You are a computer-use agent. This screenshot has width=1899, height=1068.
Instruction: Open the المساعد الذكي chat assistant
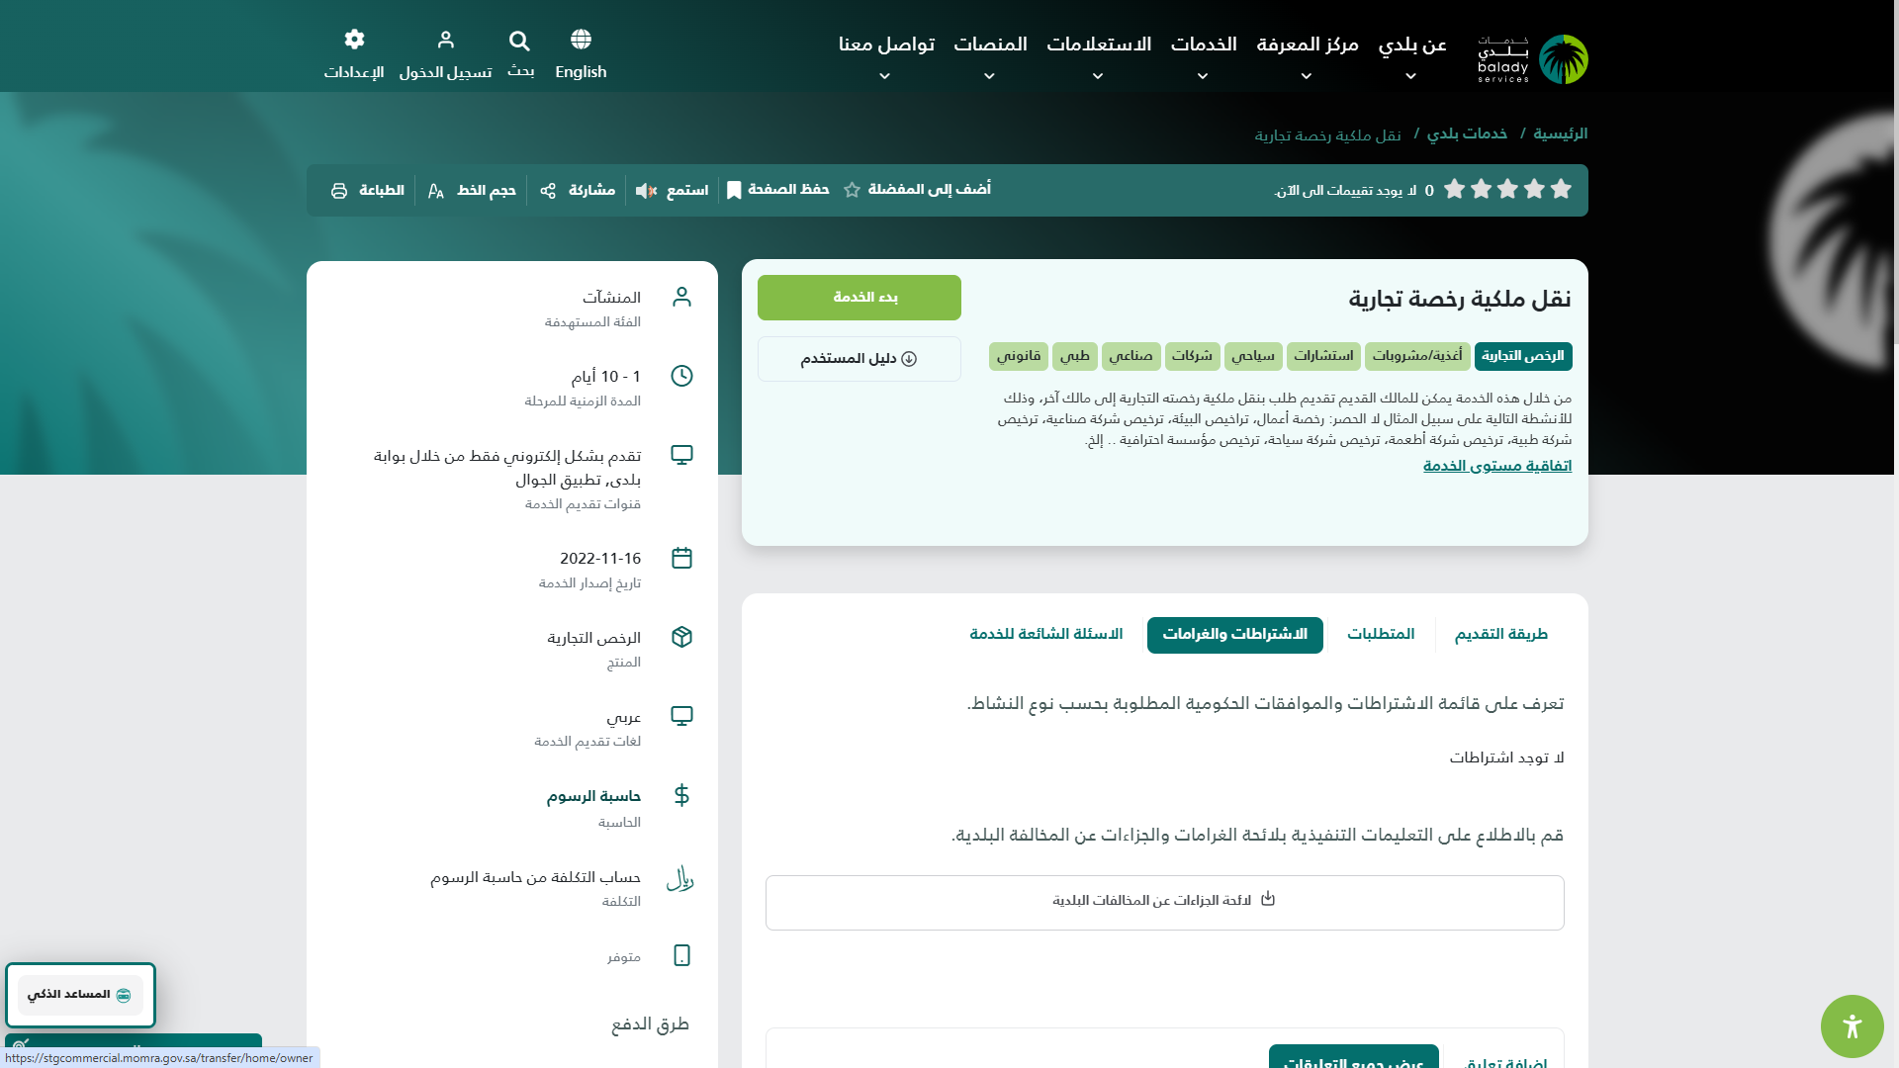(80, 995)
